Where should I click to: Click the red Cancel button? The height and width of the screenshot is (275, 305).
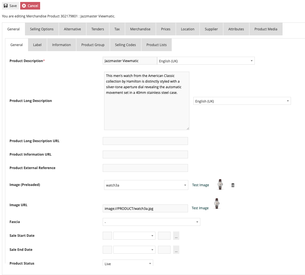coord(30,6)
